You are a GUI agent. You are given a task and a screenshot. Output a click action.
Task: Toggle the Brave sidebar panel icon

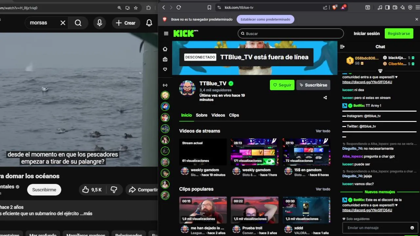tap(388, 7)
